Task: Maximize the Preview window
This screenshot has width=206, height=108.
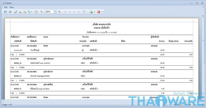Action: click(x=197, y=3)
